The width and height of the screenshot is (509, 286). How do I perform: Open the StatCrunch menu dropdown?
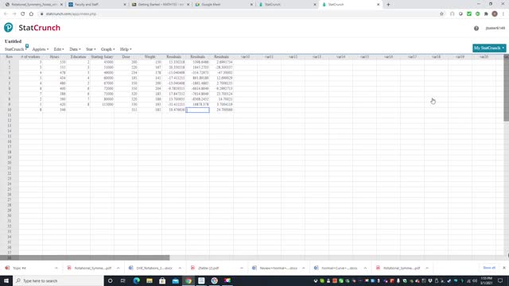click(x=16, y=49)
